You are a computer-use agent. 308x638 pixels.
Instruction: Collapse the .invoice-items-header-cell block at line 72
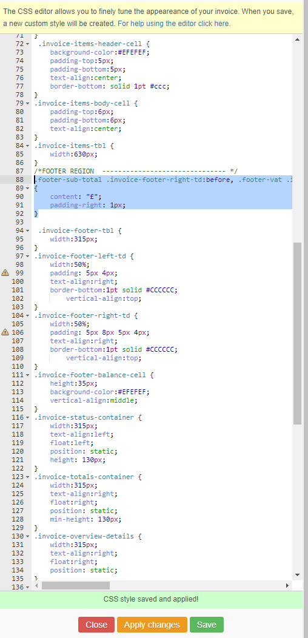(x=28, y=44)
